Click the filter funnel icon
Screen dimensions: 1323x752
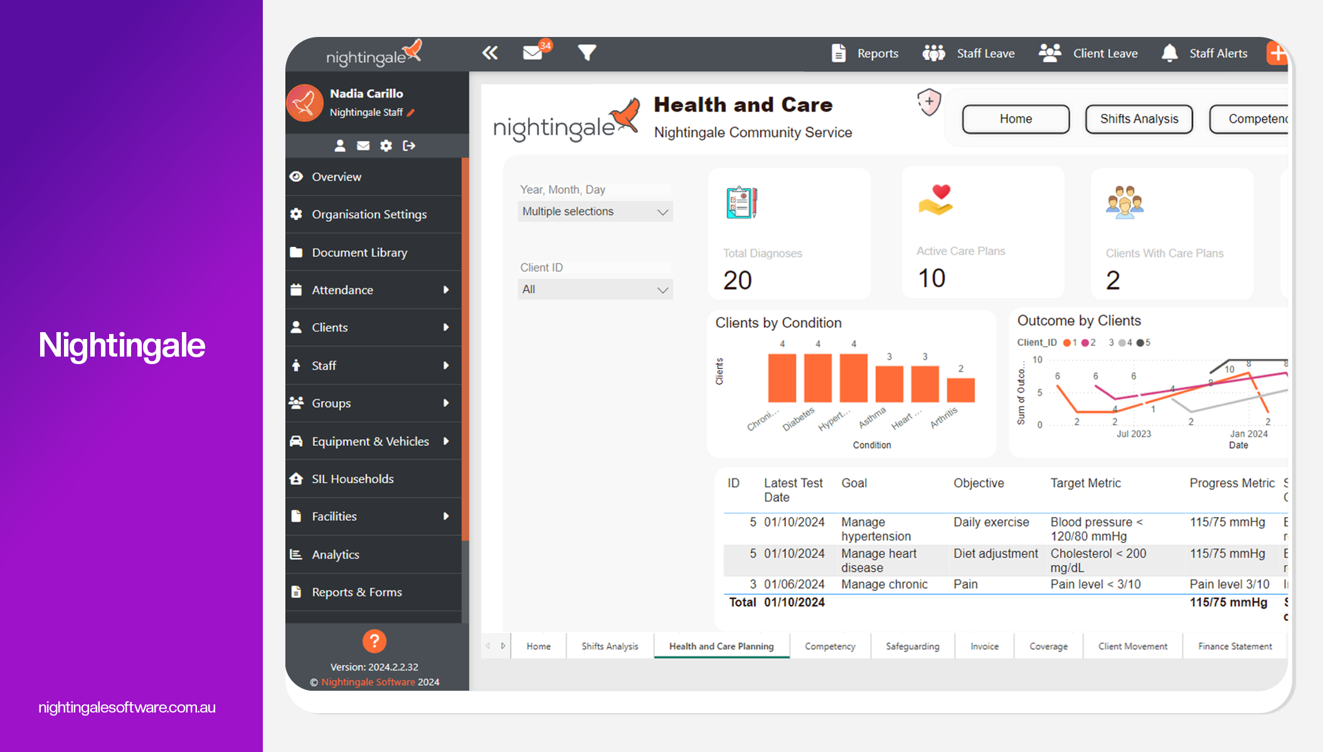point(587,53)
